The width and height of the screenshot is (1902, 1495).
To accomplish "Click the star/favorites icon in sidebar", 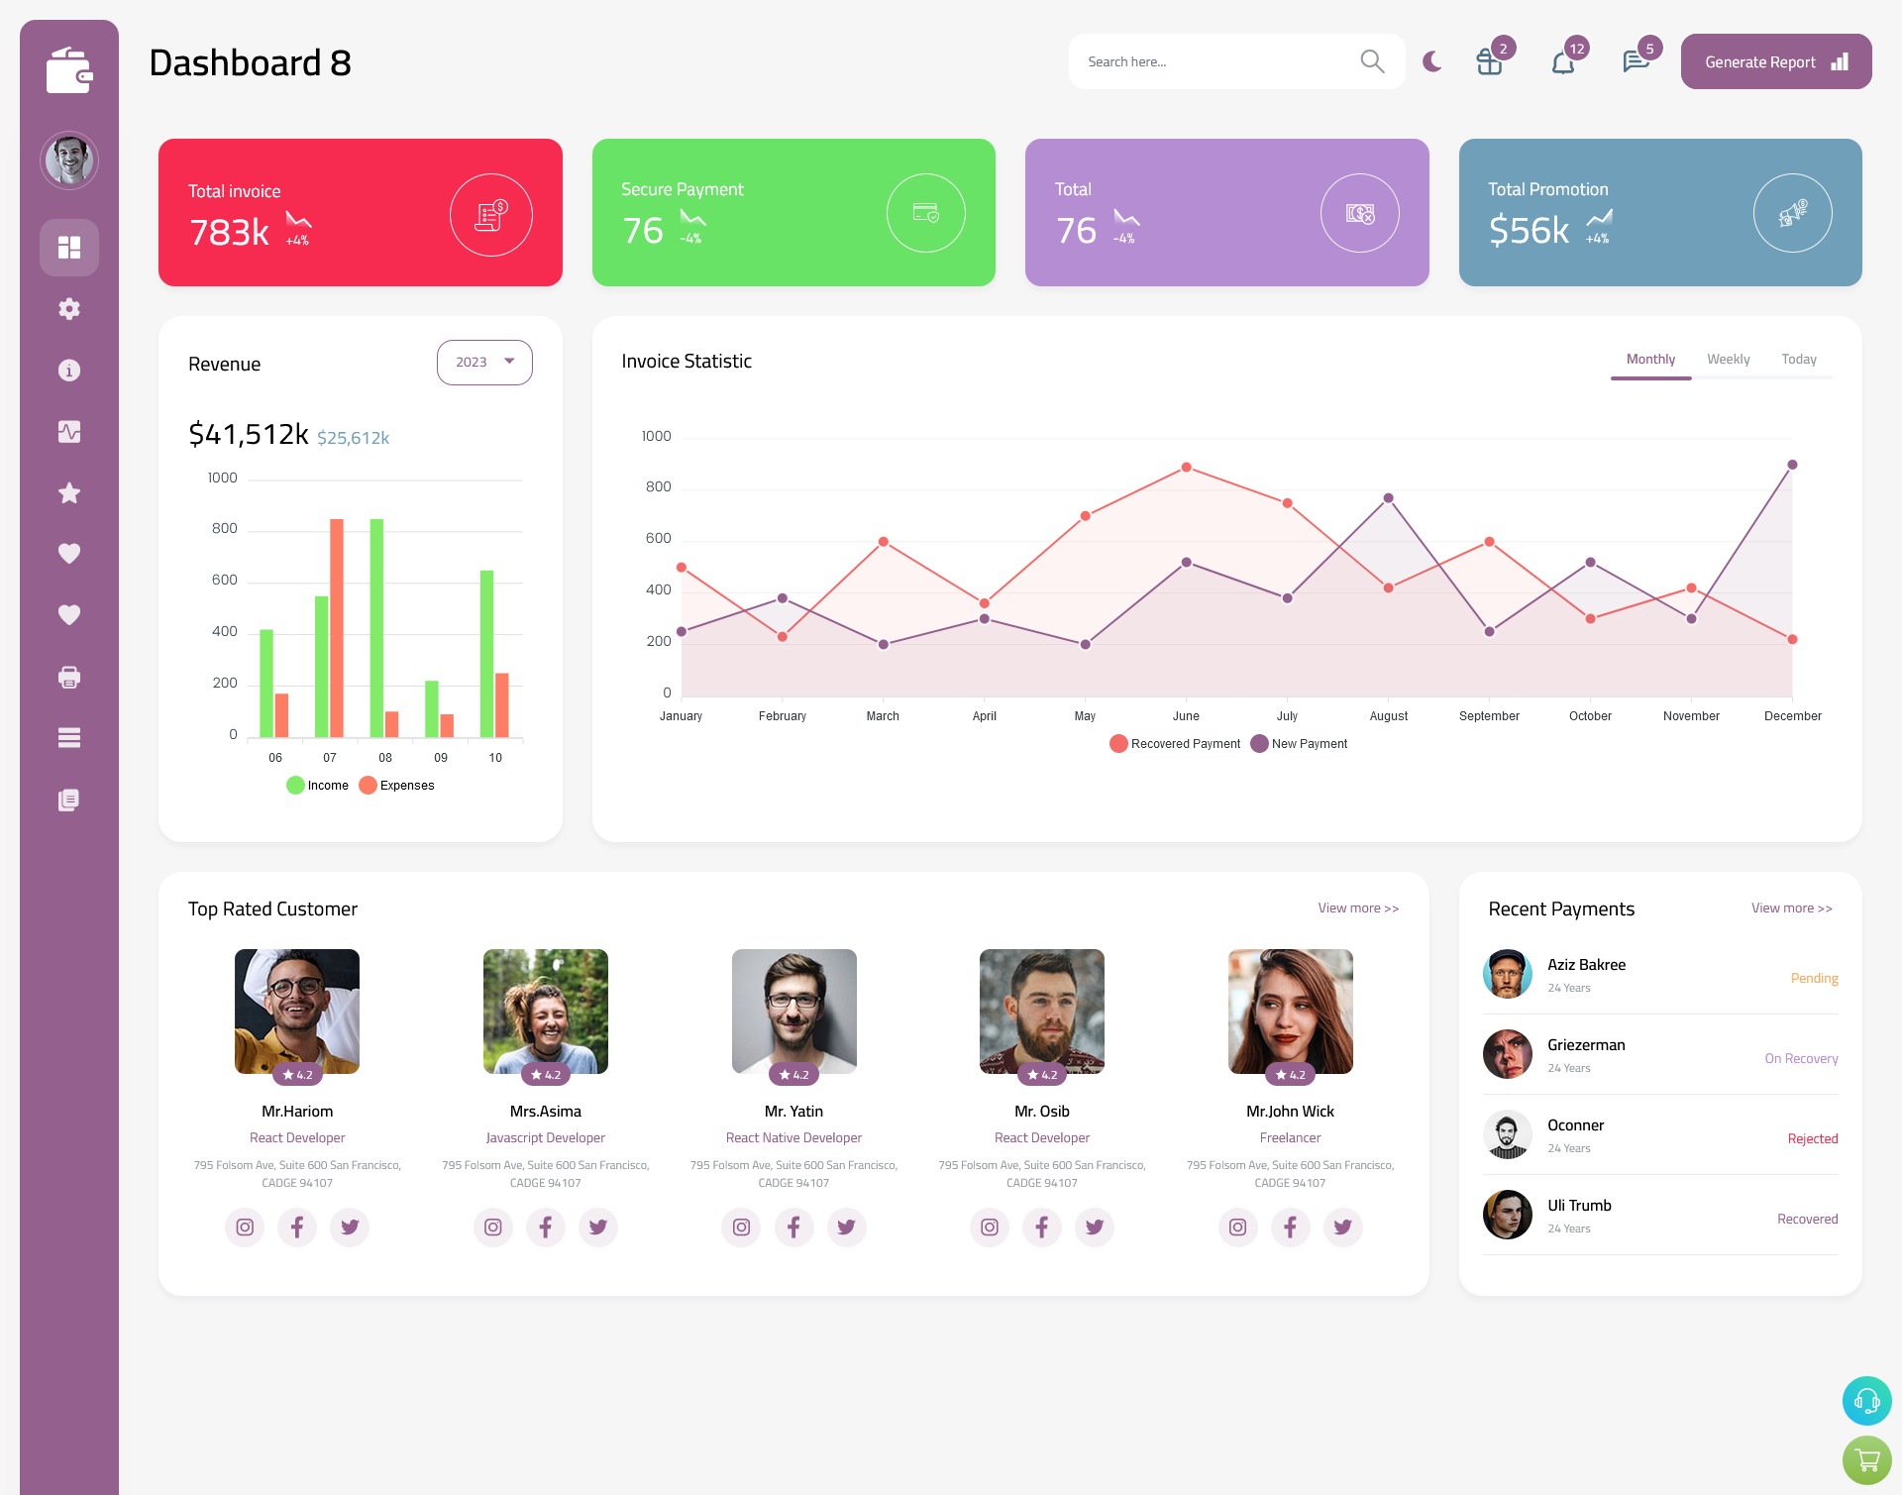I will pyautogui.click(x=69, y=492).
